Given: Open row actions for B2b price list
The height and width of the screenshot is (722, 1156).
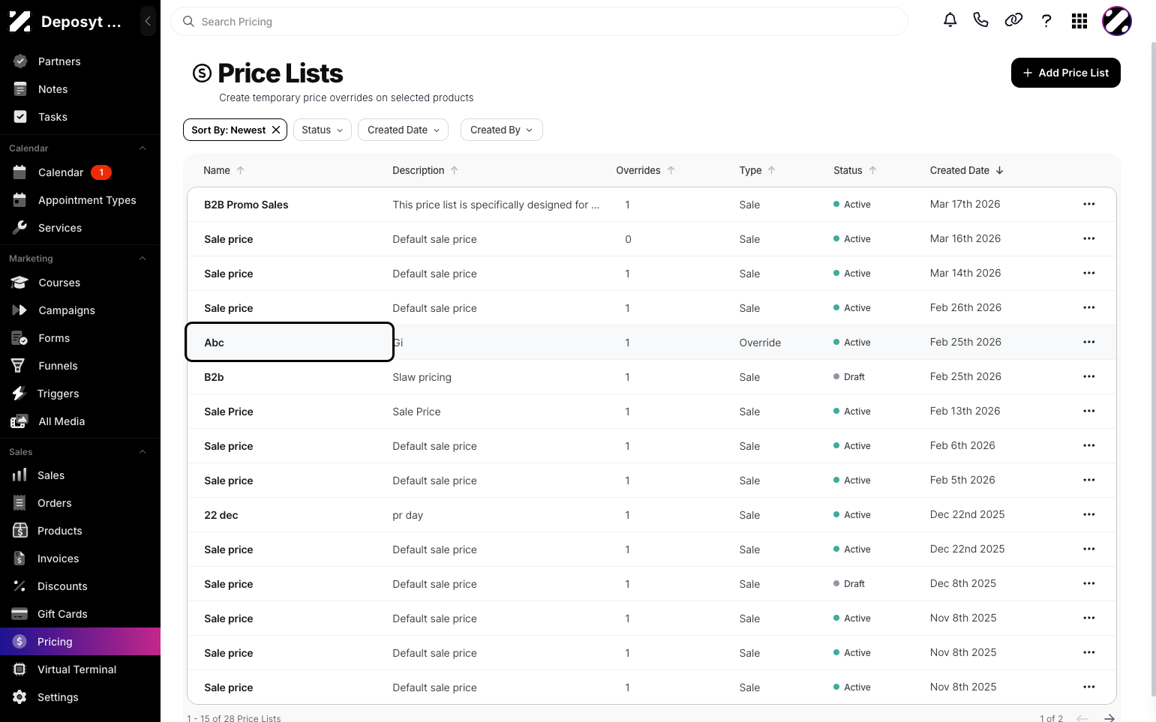Looking at the screenshot, I should point(1089,376).
